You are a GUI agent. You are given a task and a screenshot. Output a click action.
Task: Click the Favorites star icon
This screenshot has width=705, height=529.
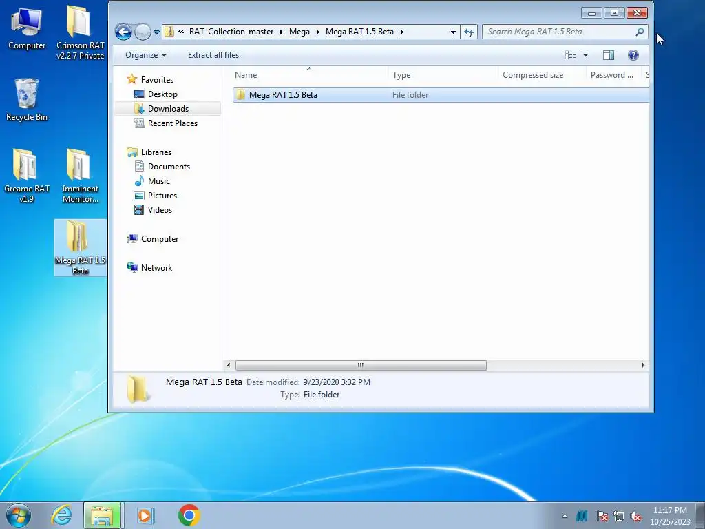[131, 79]
